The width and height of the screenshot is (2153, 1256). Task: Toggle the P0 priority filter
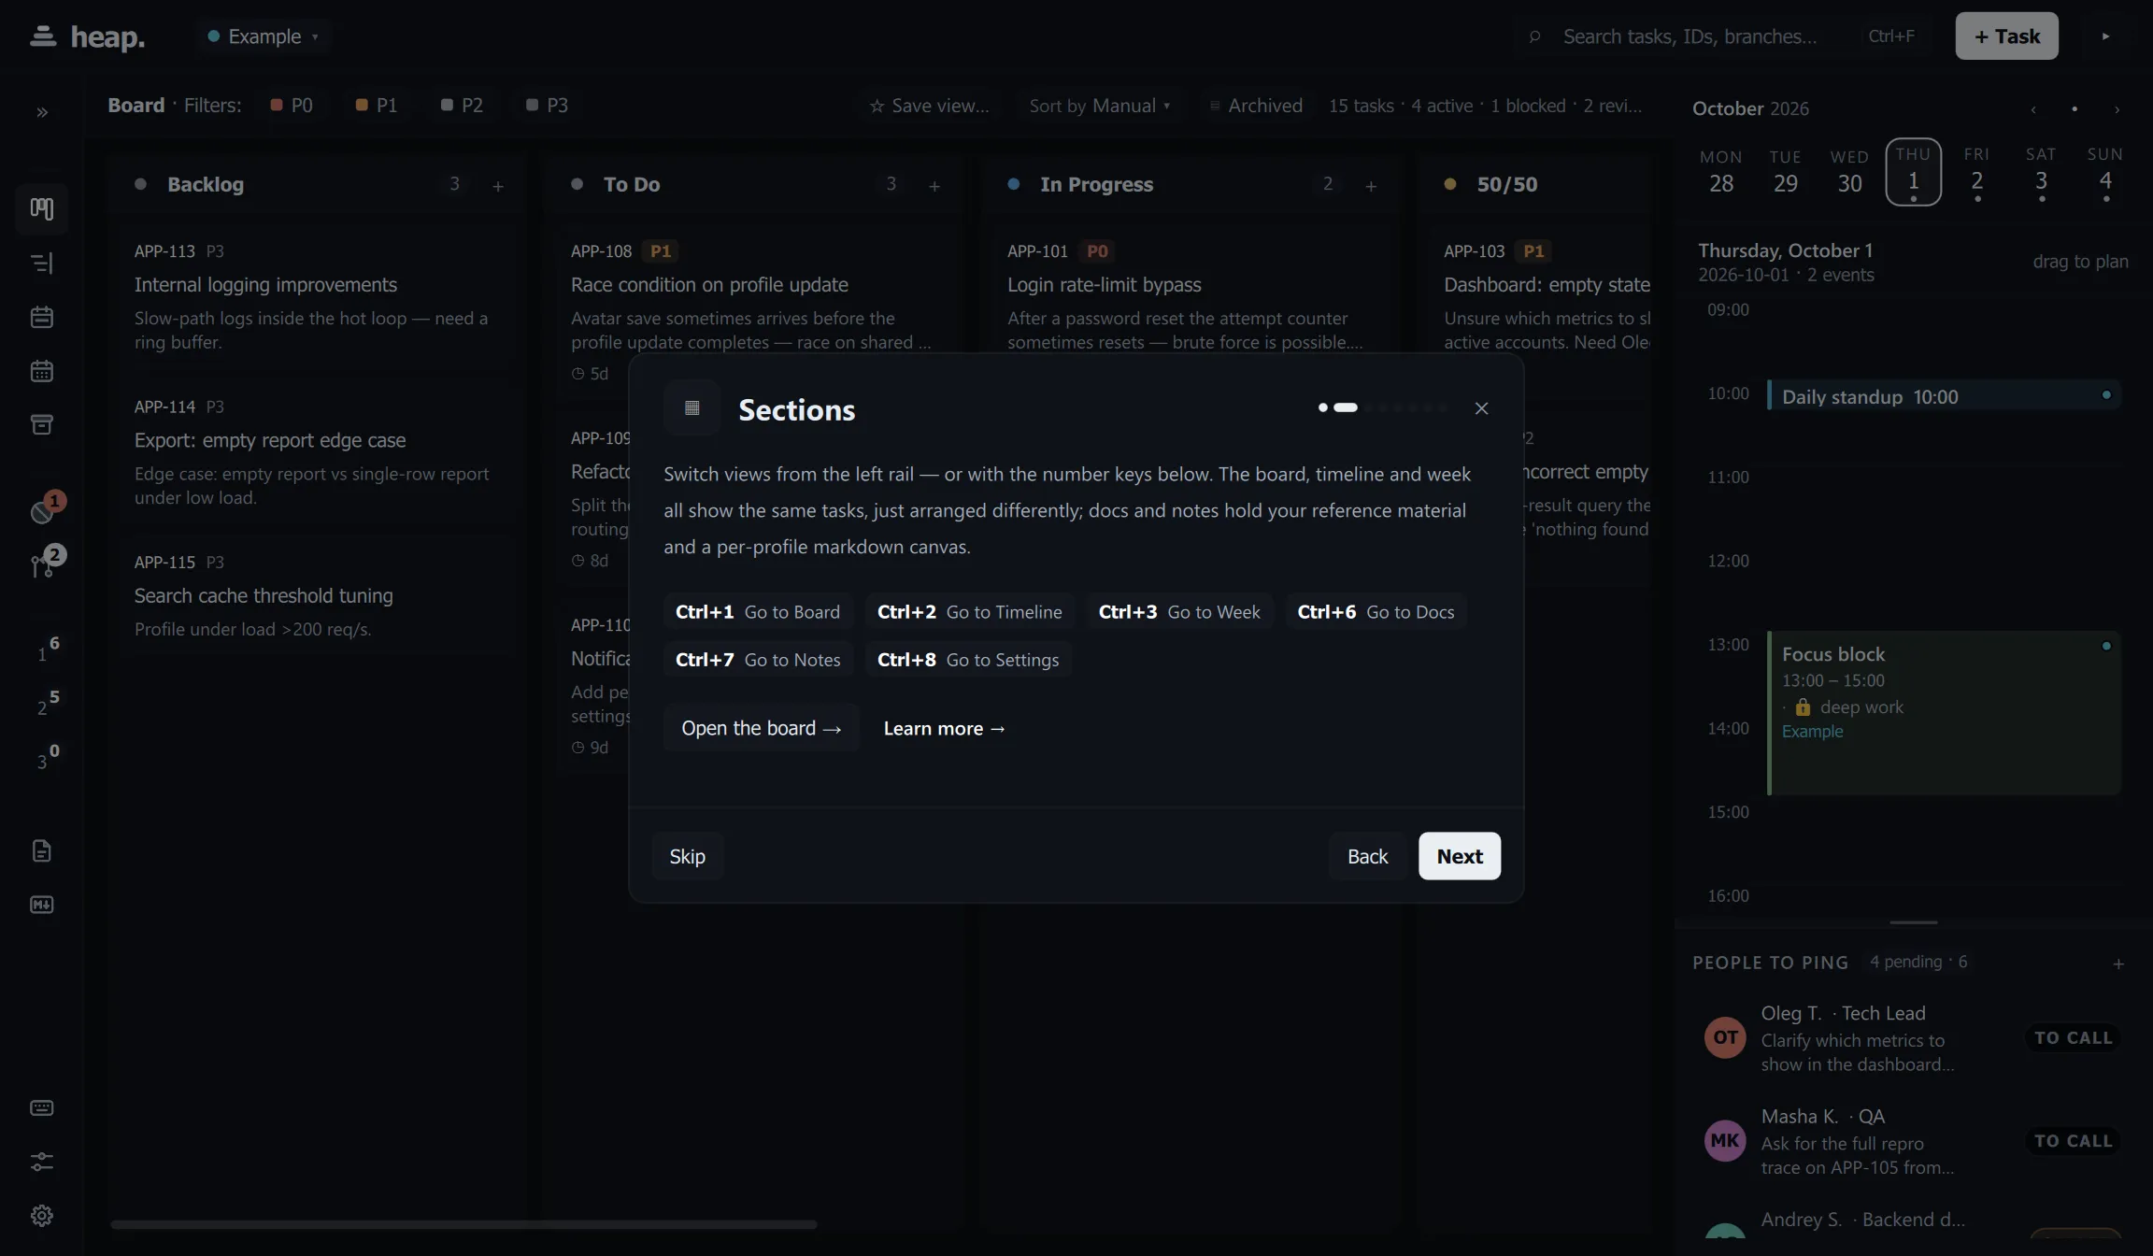(292, 106)
